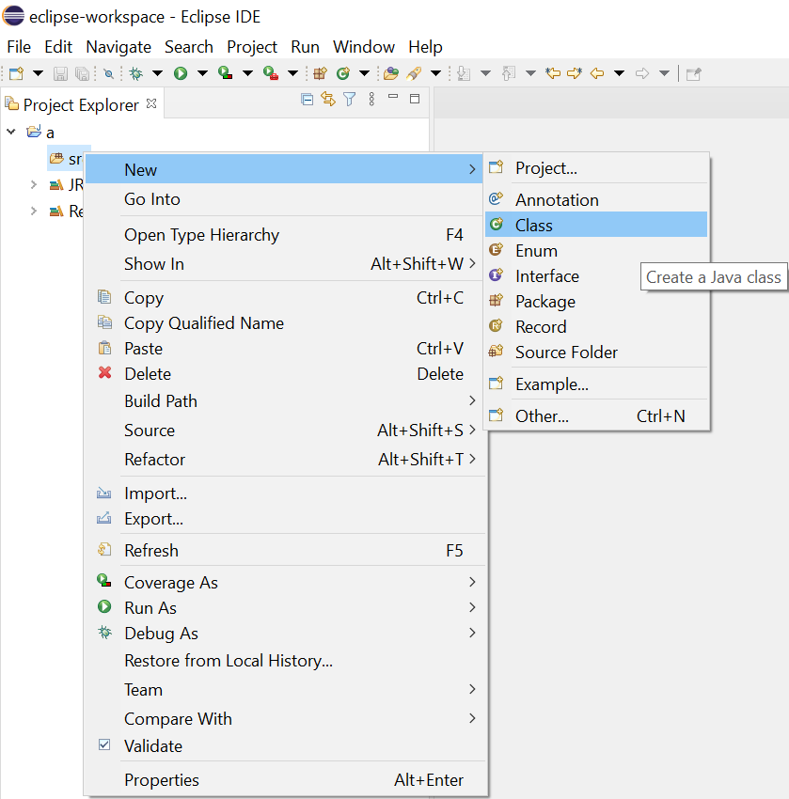Screen dimensions: 789x799
Task: Open the Build Path submenu
Action: point(284,401)
